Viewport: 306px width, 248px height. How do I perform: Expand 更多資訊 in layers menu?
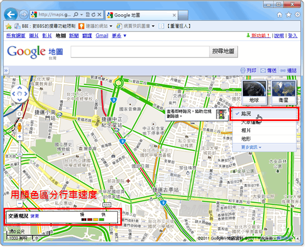(x=251, y=147)
